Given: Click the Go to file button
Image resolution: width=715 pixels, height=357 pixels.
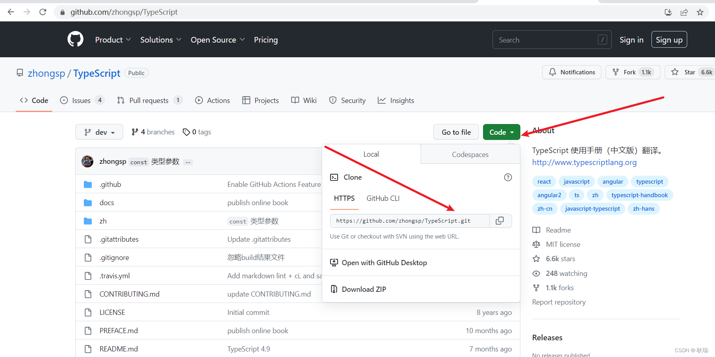Looking at the screenshot, I should click(456, 132).
